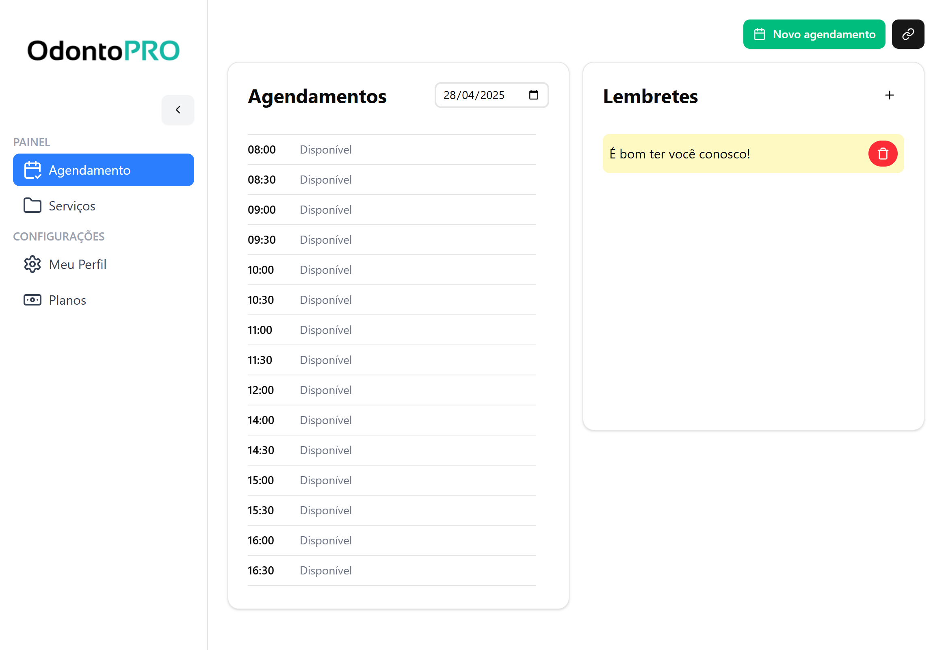
Task: Select the 14:00 Disponível time slot
Action: [391, 420]
